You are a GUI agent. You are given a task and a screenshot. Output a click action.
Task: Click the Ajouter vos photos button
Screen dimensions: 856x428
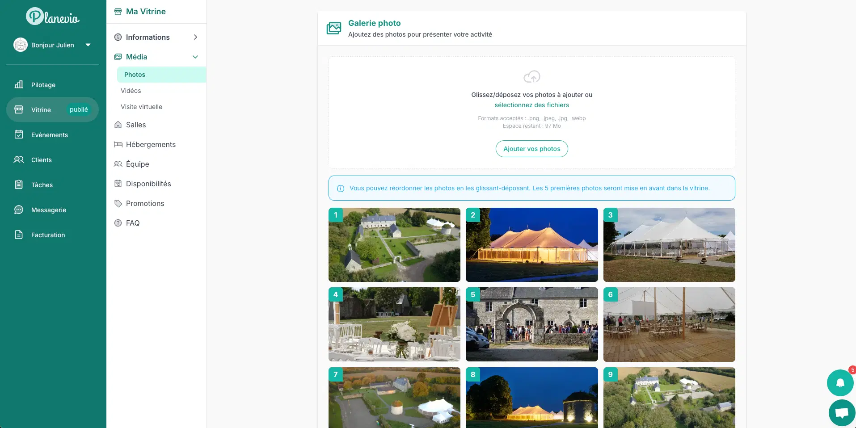tap(531, 149)
